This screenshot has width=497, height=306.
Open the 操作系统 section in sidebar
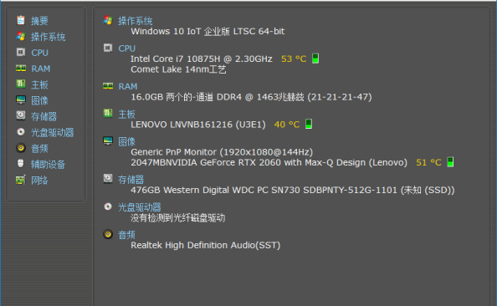pyautogui.click(x=48, y=37)
